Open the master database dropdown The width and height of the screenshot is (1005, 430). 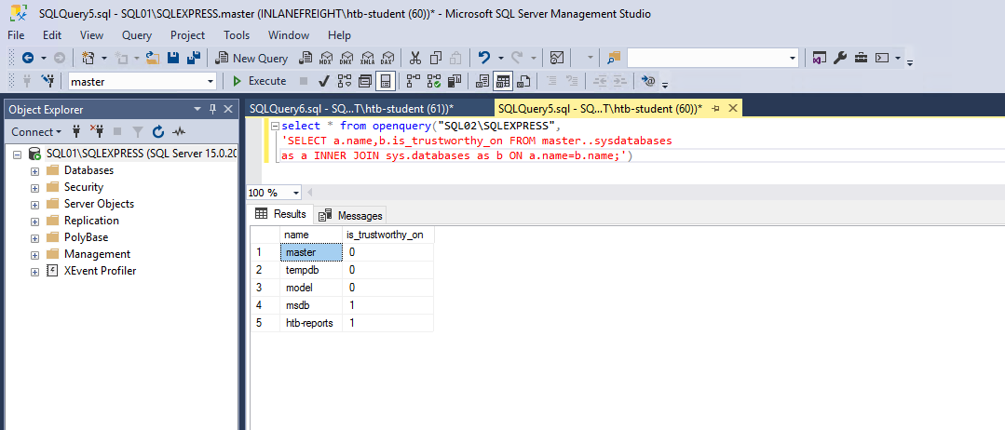[210, 81]
